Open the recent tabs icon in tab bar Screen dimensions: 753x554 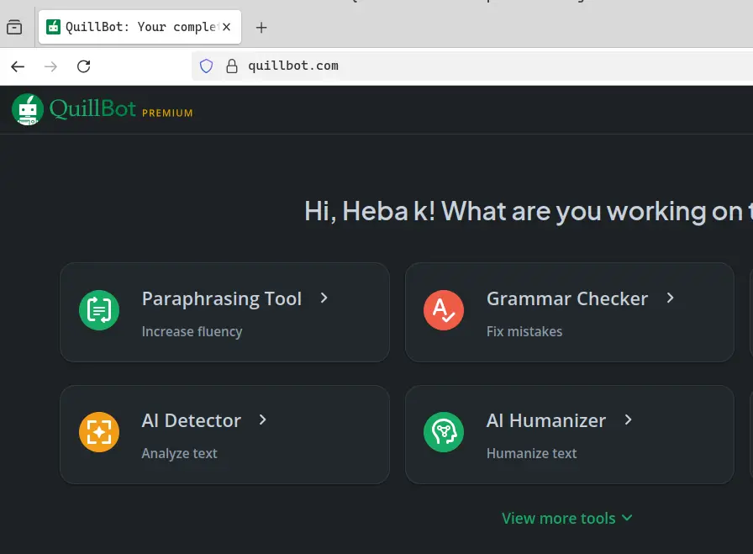[x=14, y=28]
